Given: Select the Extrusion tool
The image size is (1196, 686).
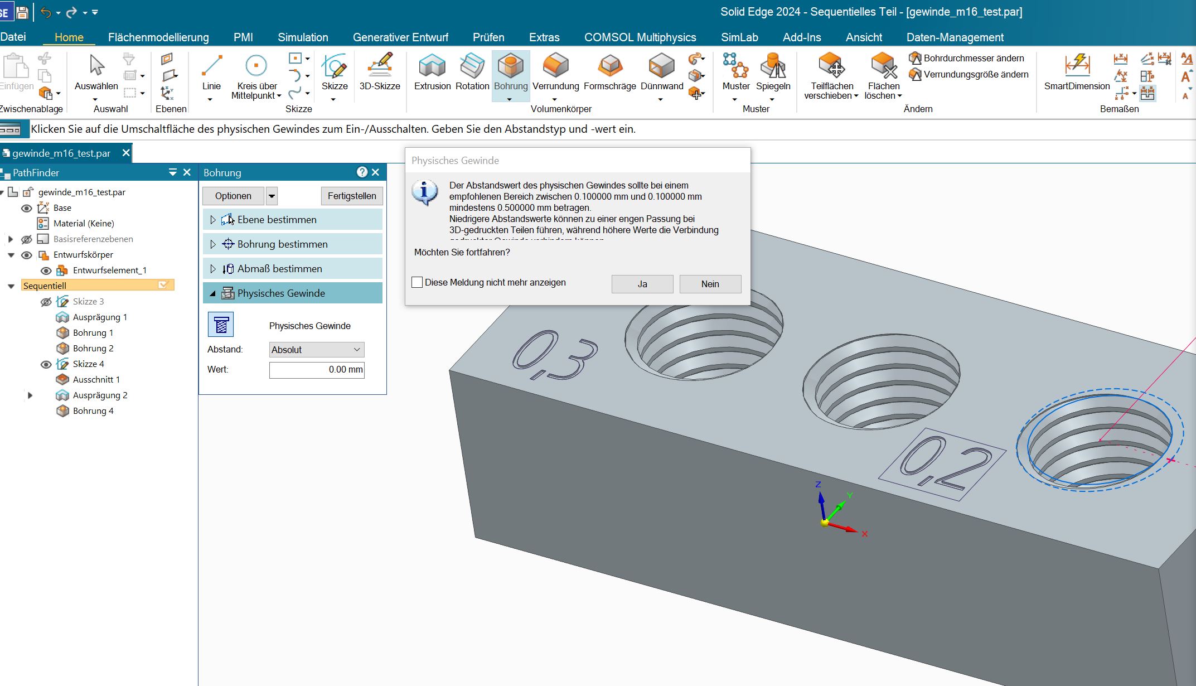Looking at the screenshot, I should point(432,72).
